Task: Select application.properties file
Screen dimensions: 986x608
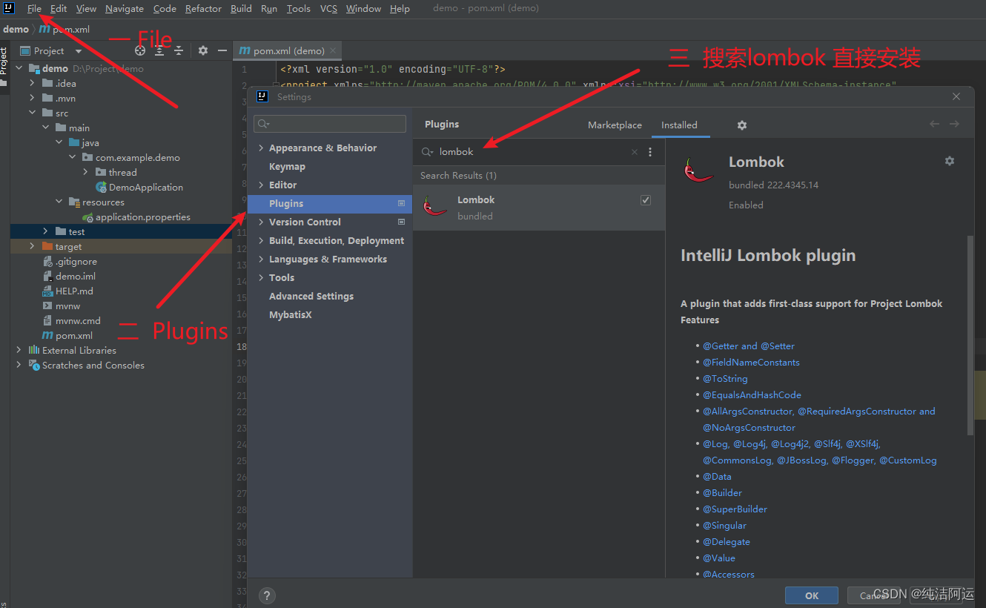Action: [x=136, y=217]
